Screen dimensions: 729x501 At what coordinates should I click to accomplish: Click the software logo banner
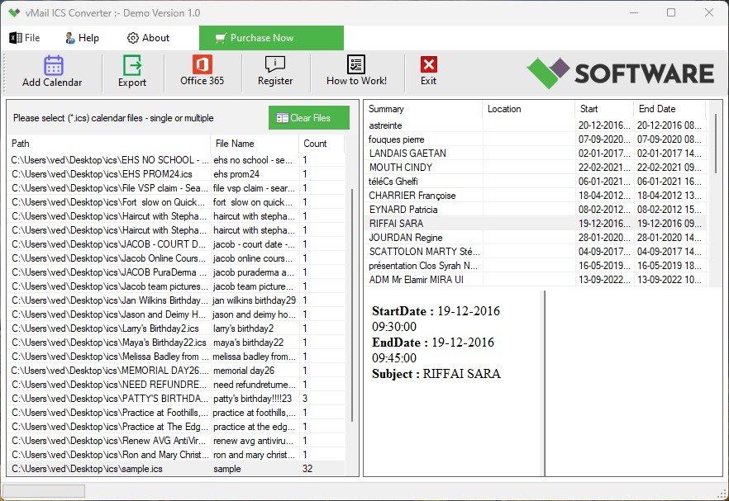point(621,73)
